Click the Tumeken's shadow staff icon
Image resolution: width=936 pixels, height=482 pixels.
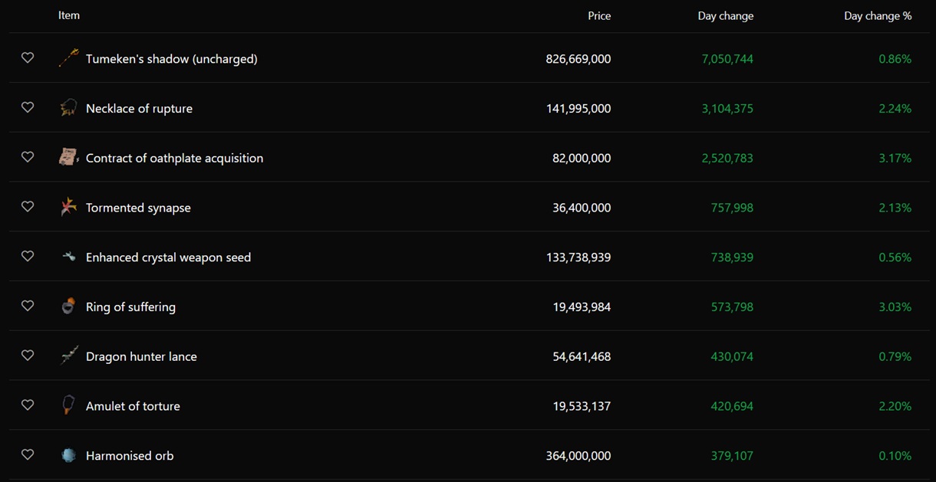[69, 58]
